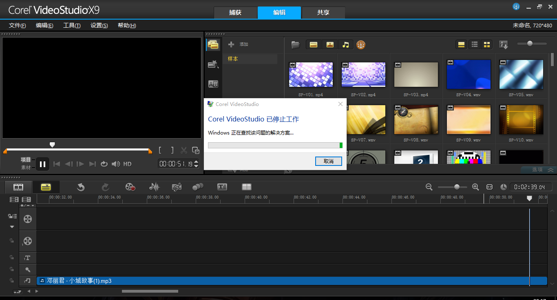Pause playback in the preview panel

tap(42, 164)
